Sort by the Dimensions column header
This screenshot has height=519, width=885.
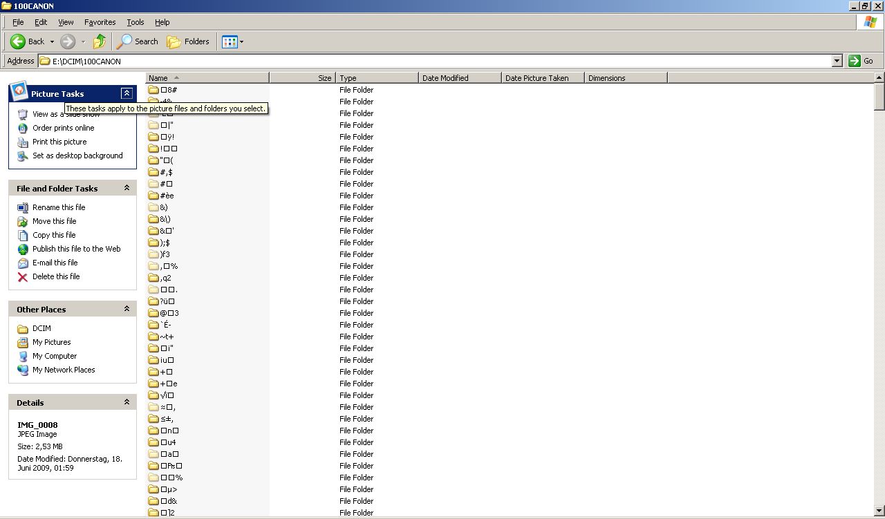(626, 78)
